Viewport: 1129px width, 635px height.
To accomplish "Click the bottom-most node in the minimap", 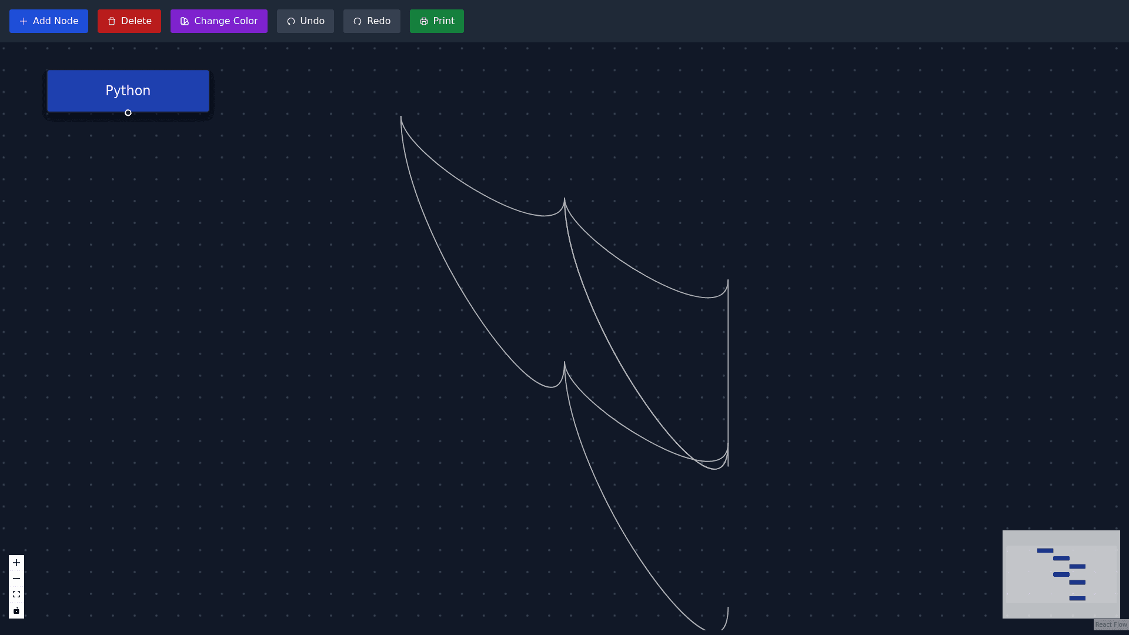I will click(x=1077, y=599).
